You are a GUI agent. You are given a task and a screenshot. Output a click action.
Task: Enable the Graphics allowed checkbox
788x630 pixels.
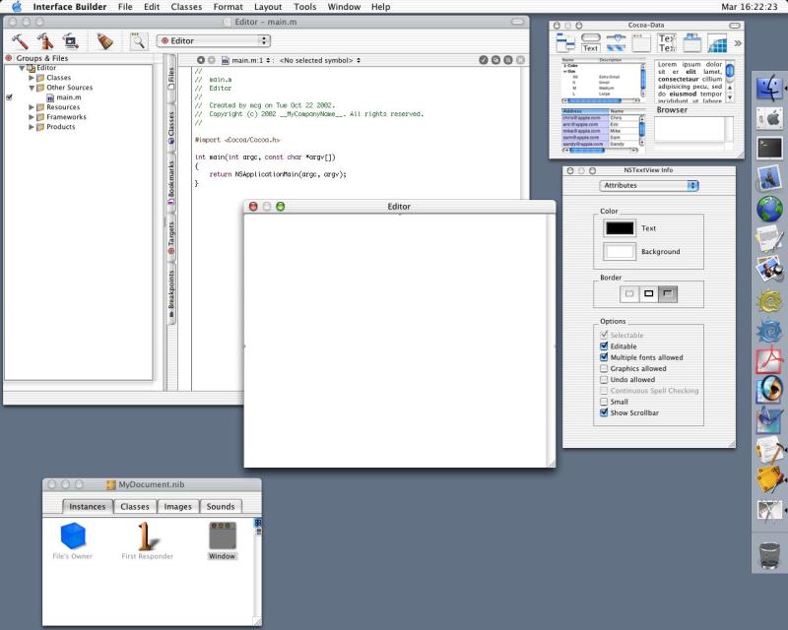[604, 368]
